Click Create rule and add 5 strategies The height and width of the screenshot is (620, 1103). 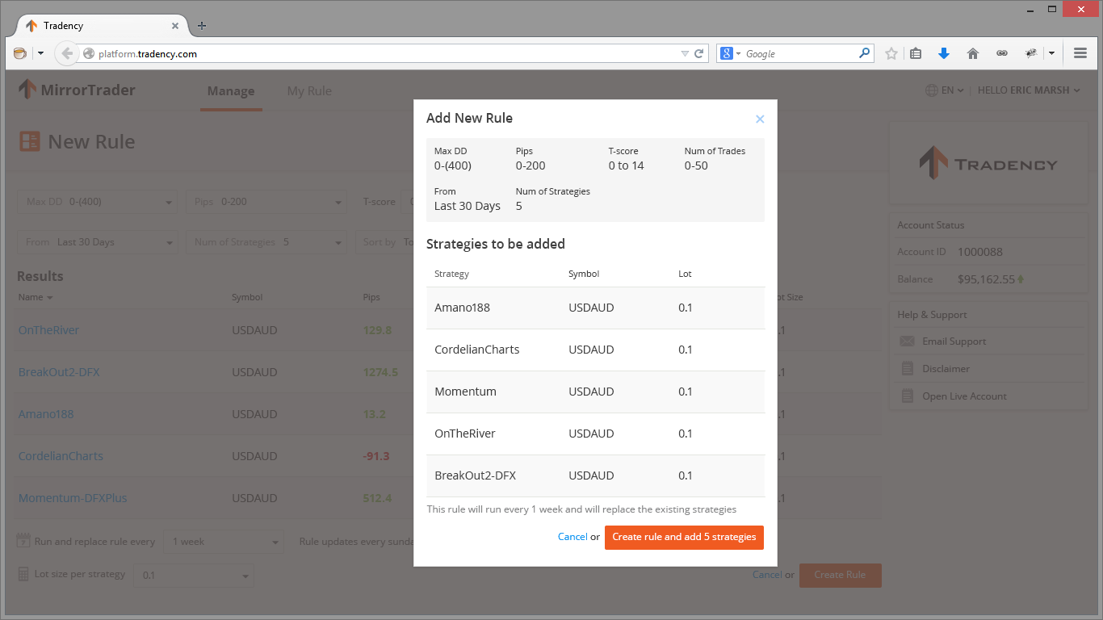(x=684, y=537)
